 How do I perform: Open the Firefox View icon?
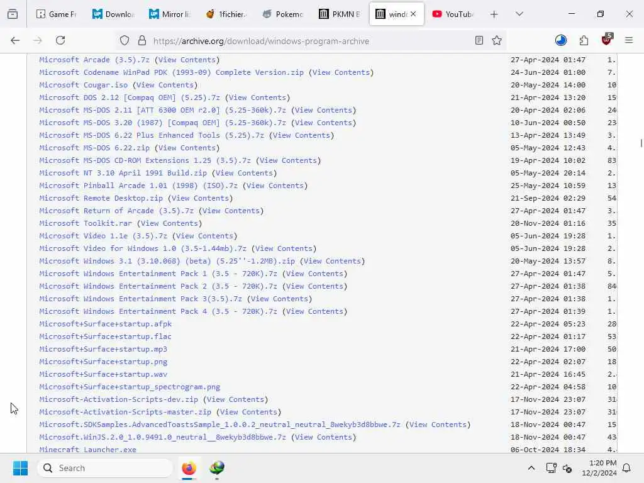[13, 14]
